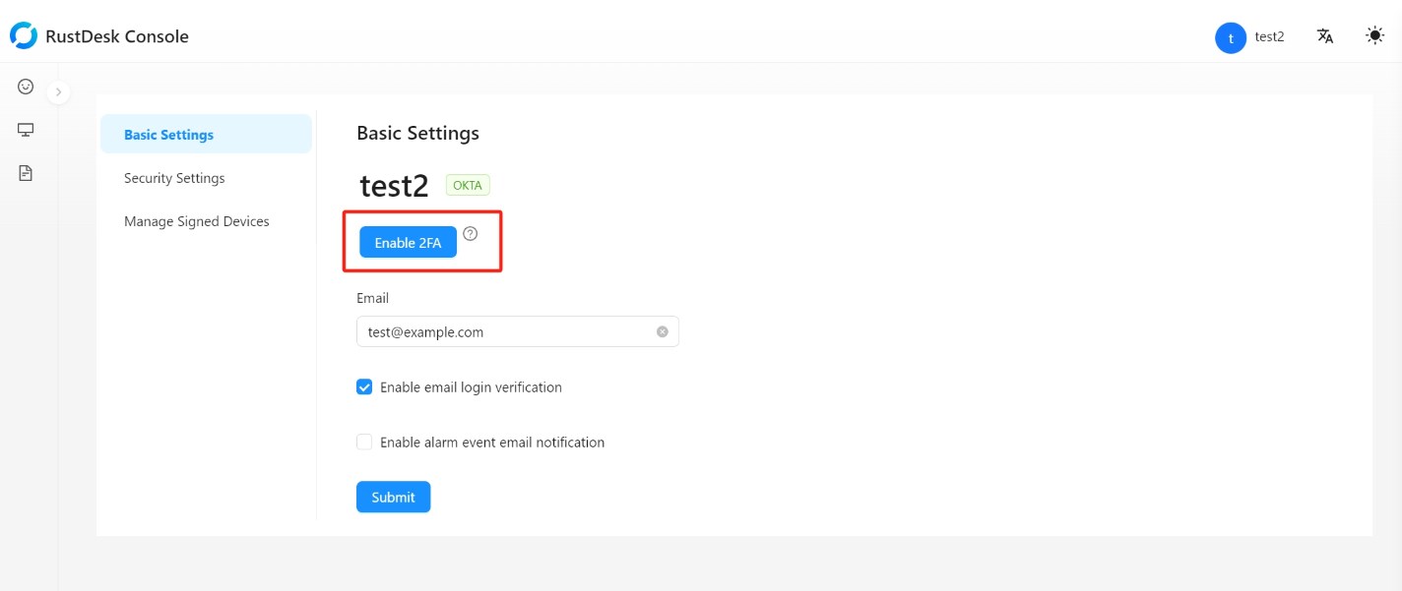Image resolution: width=1402 pixels, height=591 pixels.
Task: Switch to Security Settings
Action: (174, 178)
